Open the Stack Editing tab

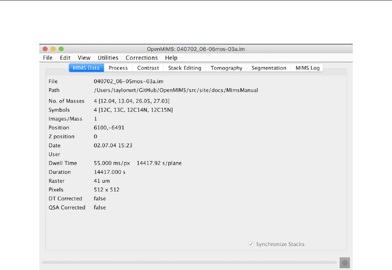pyautogui.click(x=184, y=68)
